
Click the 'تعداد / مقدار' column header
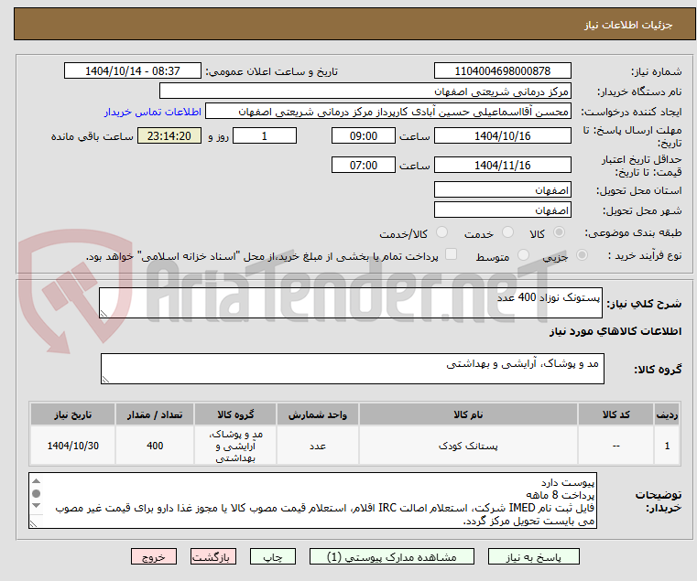(155, 414)
